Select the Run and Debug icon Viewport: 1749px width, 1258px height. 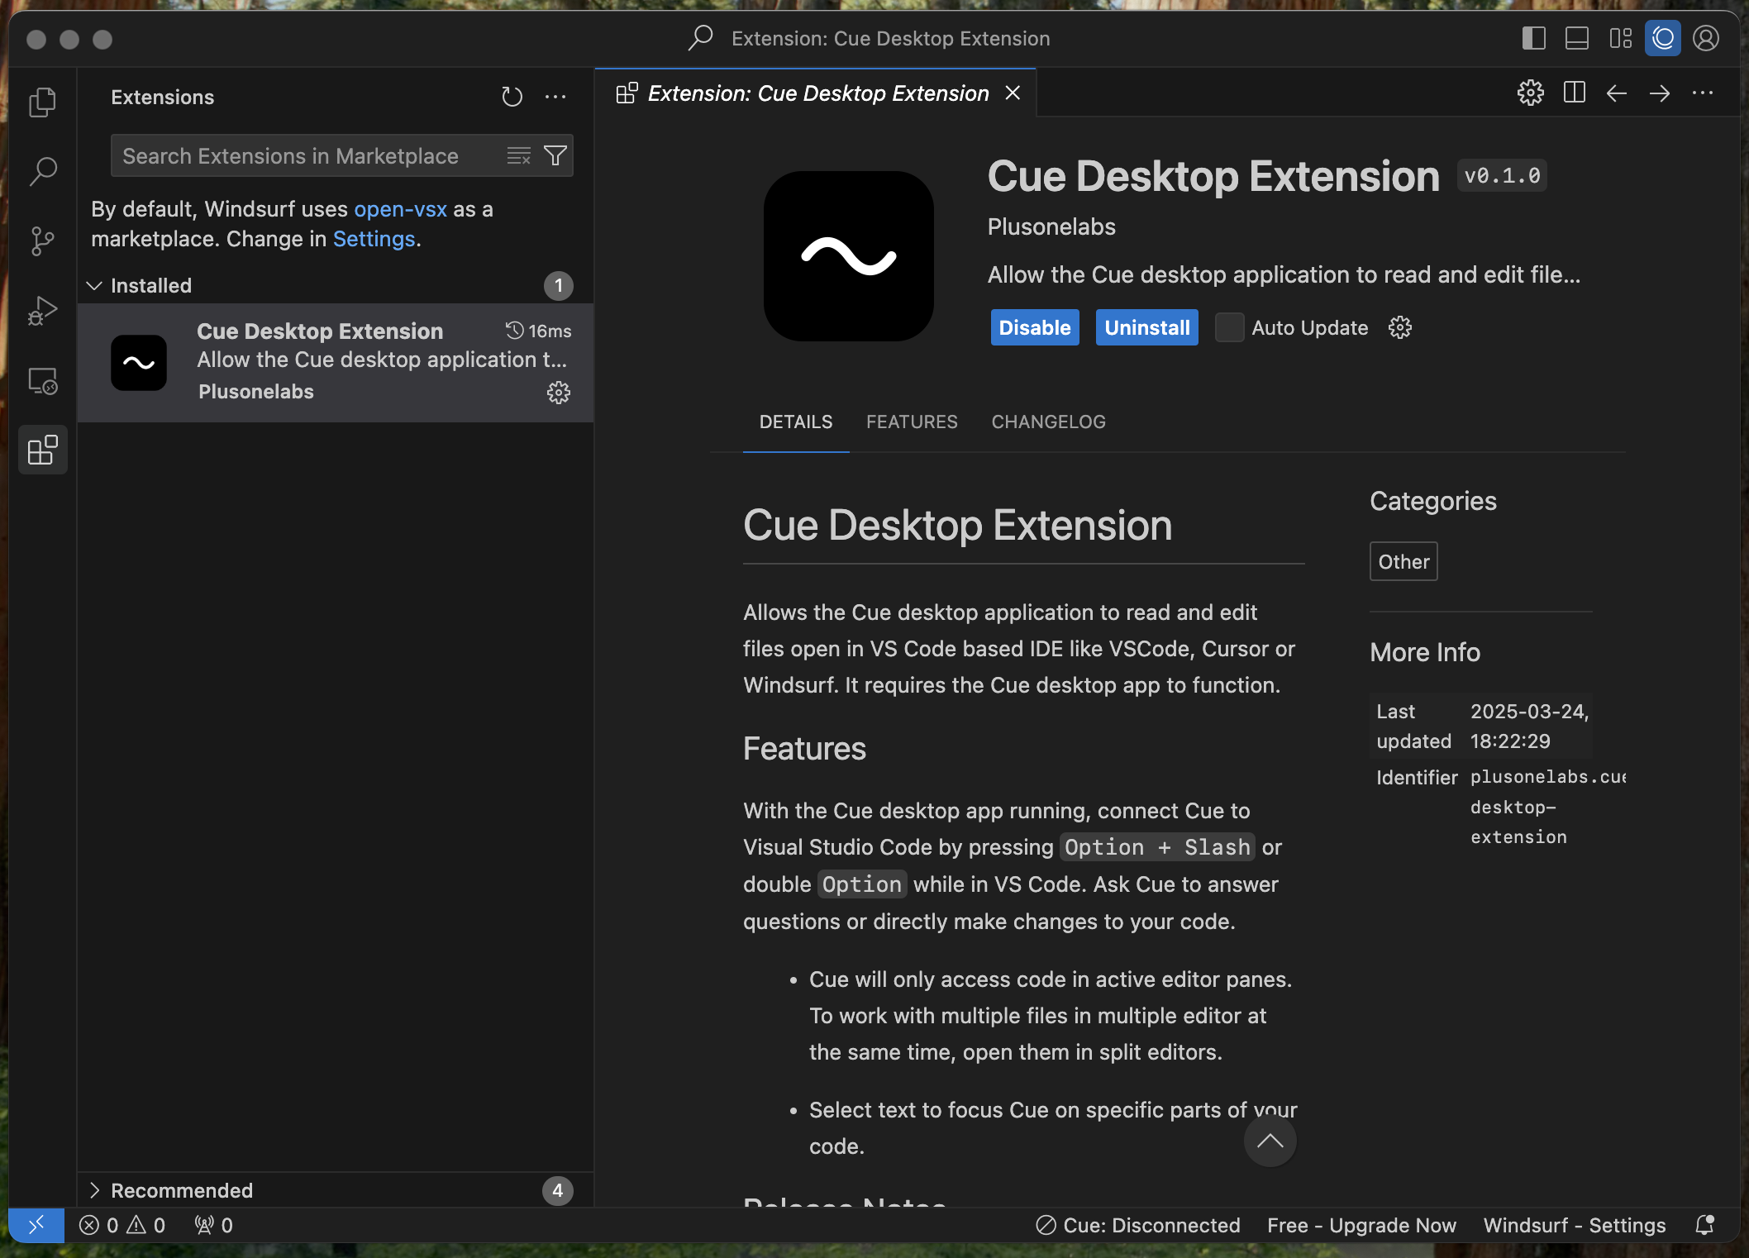click(42, 311)
